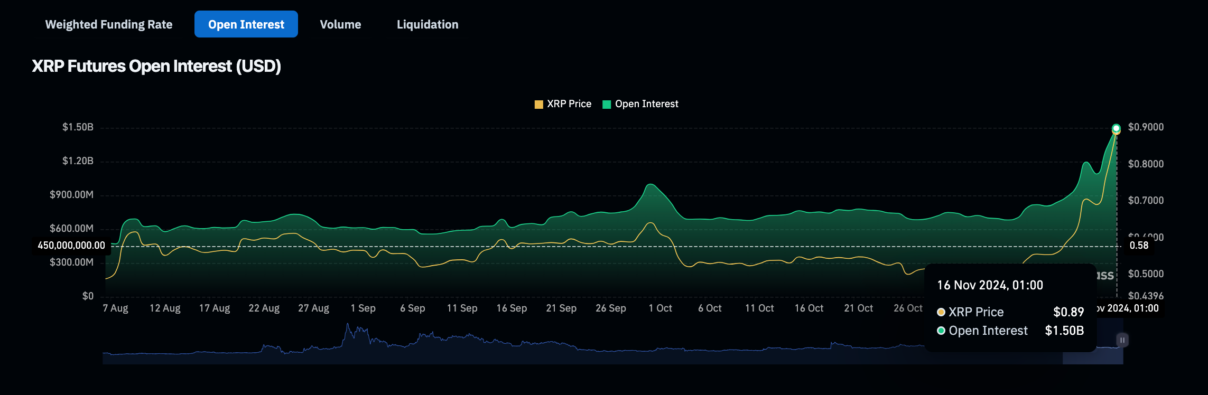The height and width of the screenshot is (395, 1208).
Task: Click the 21 Sep x-axis label
Action: (x=561, y=308)
